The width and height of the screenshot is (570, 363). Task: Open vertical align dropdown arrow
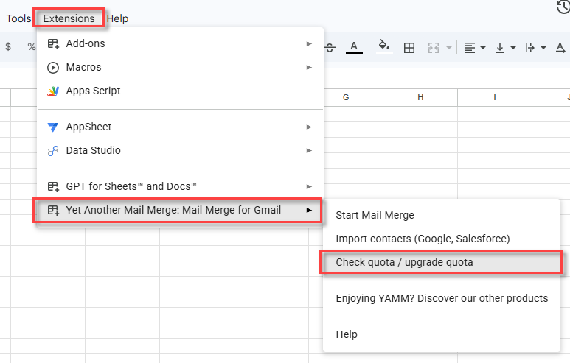pyautogui.click(x=513, y=48)
